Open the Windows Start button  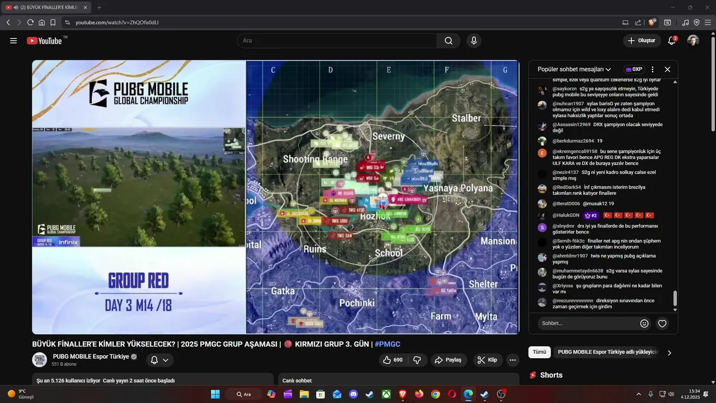[x=215, y=394]
